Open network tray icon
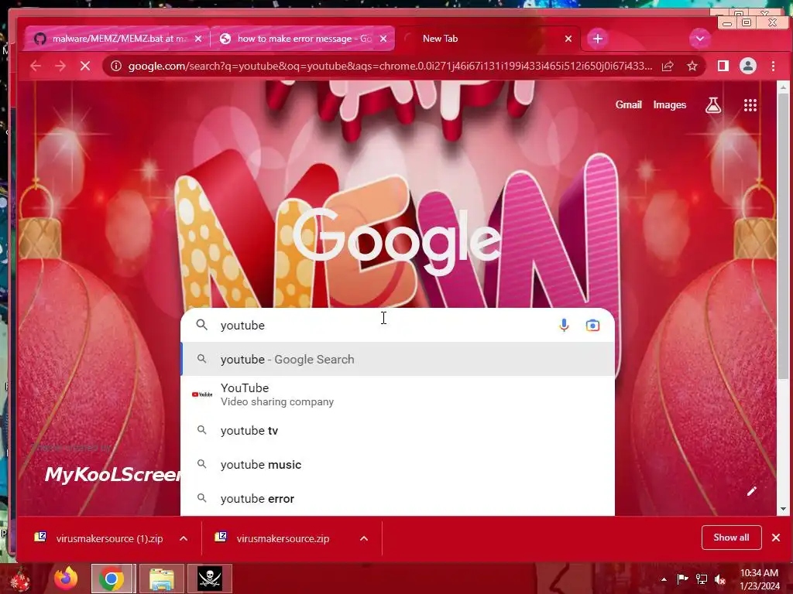 coord(702,579)
